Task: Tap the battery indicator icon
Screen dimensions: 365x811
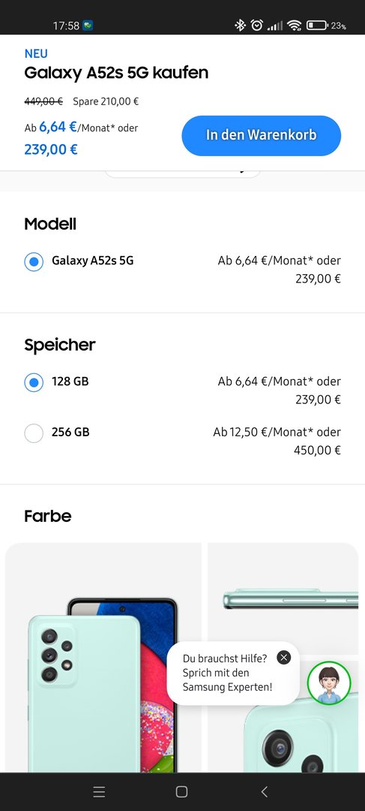Action: (x=316, y=25)
